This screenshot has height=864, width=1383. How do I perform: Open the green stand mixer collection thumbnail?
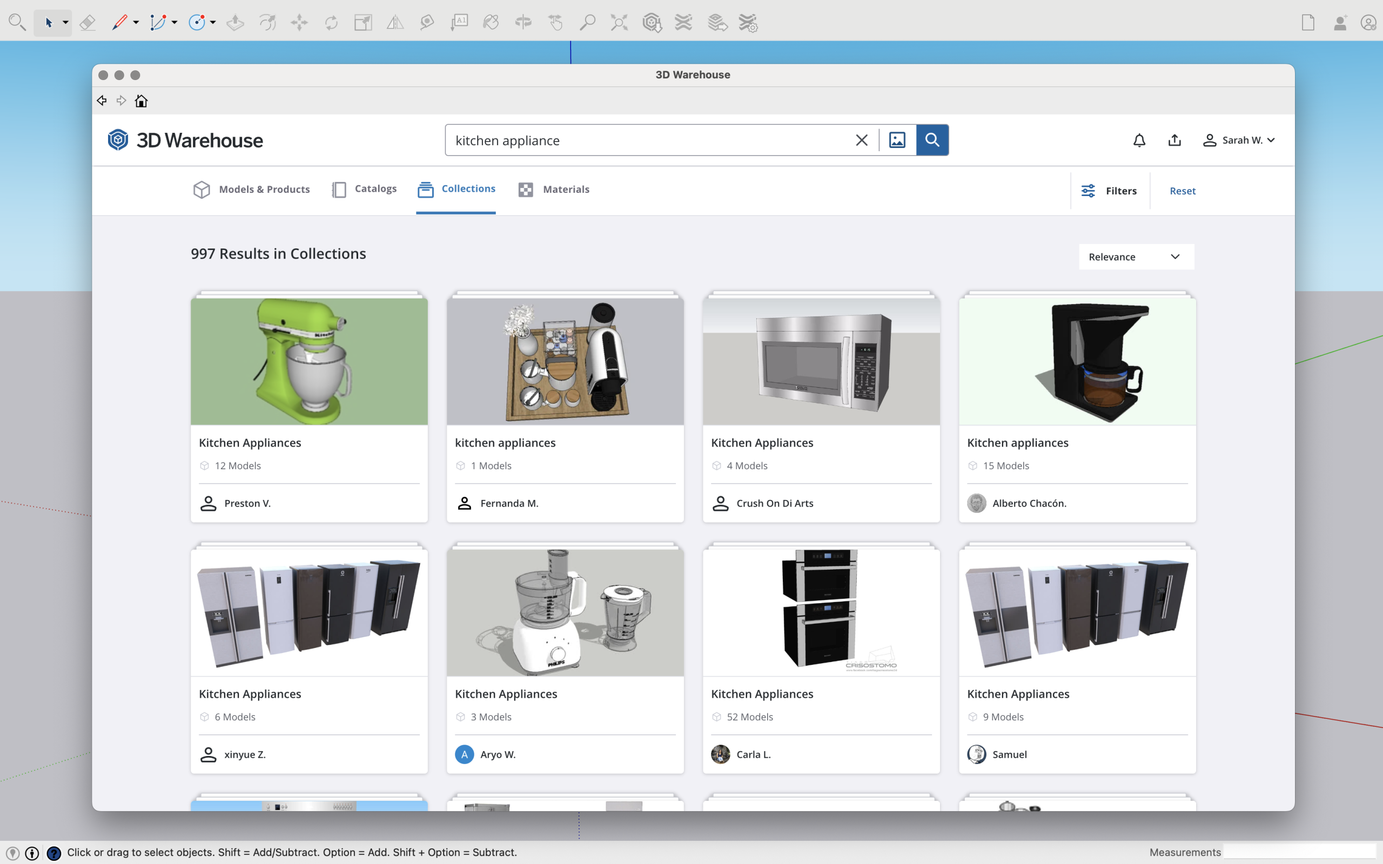309,361
